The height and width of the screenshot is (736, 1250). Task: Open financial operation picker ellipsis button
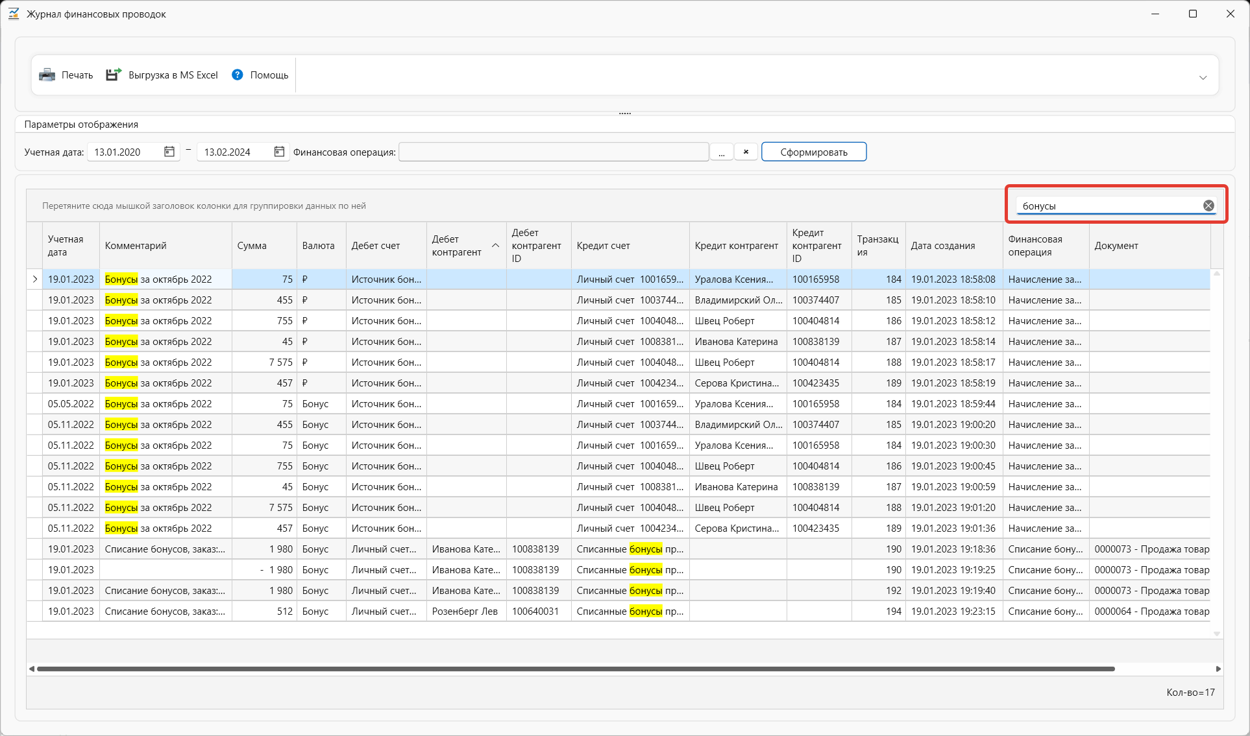(x=722, y=152)
